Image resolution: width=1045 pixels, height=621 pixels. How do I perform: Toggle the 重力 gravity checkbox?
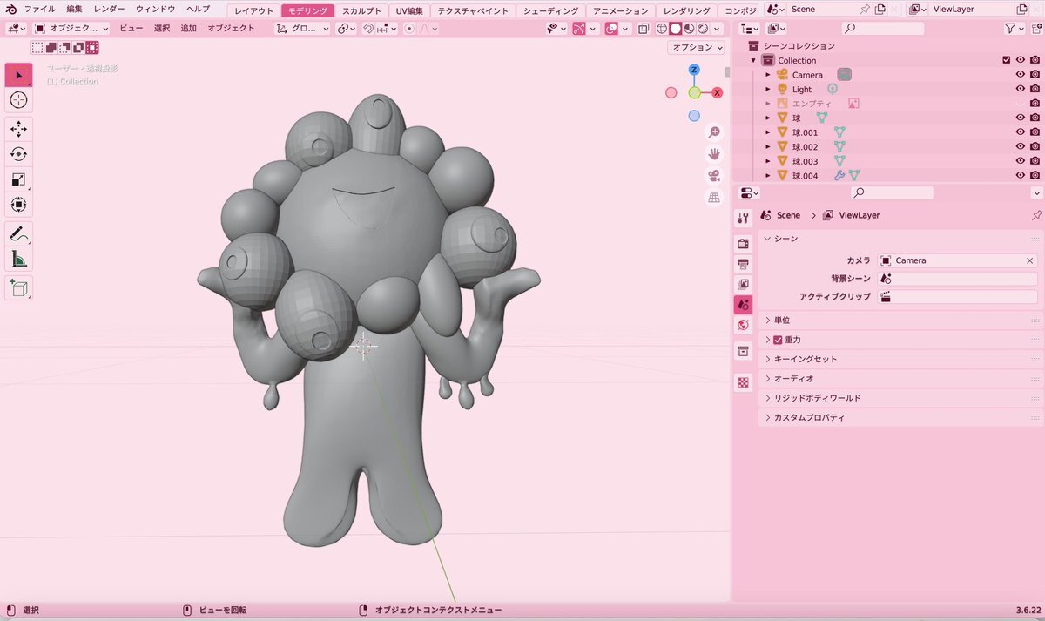[x=778, y=340]
